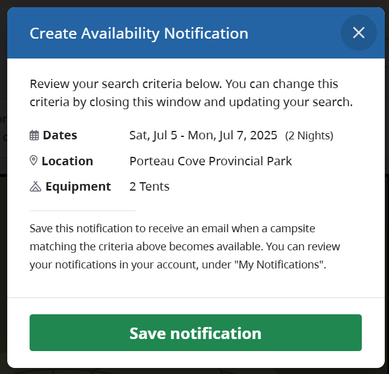This screenshot has height=374, width=389.
Task: Click the 2 Tents equipment value
Action: pyautogui.click(x=149, y=186)
